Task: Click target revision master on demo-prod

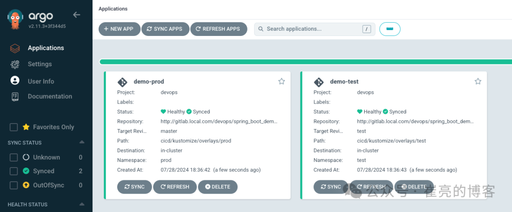Action: coord(169,131)
